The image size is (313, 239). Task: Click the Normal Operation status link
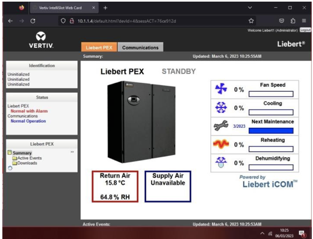pyautogui.click(x=28, y=121)
